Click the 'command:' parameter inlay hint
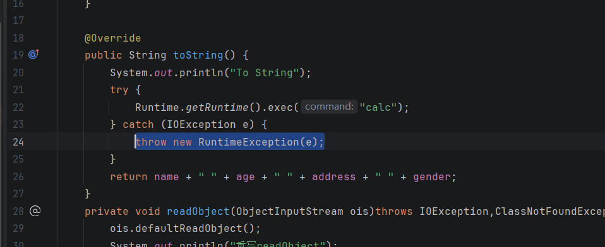Viewport: 605px width, 247px height. (x=328, y=106)
